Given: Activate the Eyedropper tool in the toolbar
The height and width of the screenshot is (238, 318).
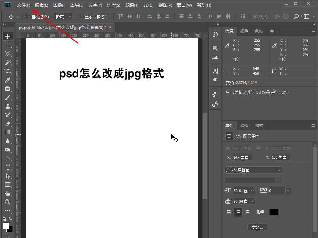Looking at the screenshot, I should [x=8, y=80].
